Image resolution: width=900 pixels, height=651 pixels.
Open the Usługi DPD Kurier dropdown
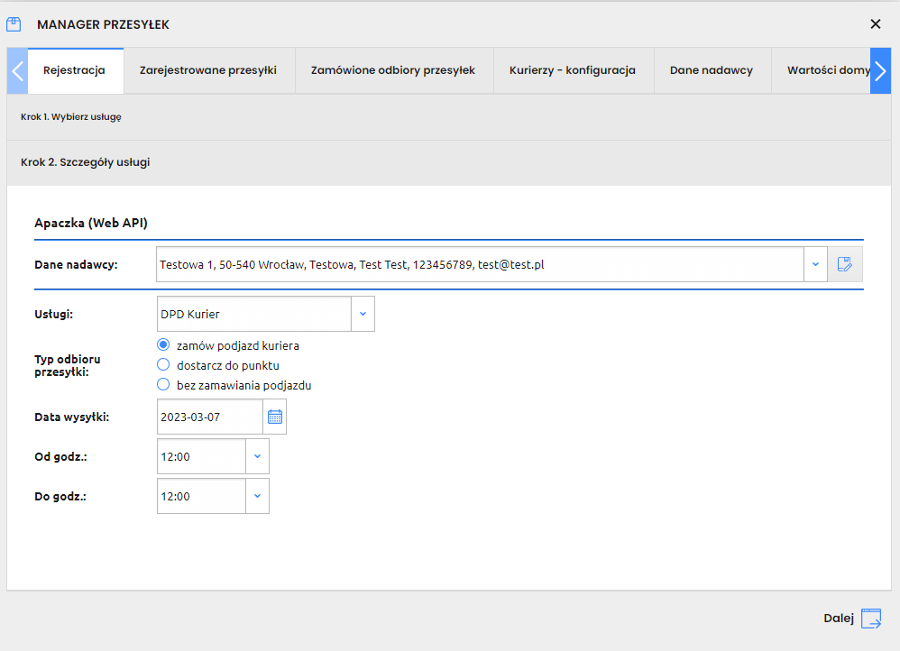[x=363, y=314]
